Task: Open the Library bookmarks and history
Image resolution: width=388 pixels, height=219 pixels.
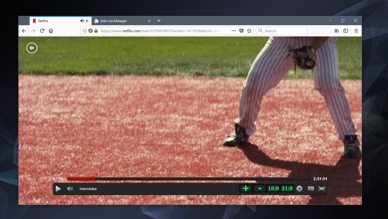Action: pos(337,31)
